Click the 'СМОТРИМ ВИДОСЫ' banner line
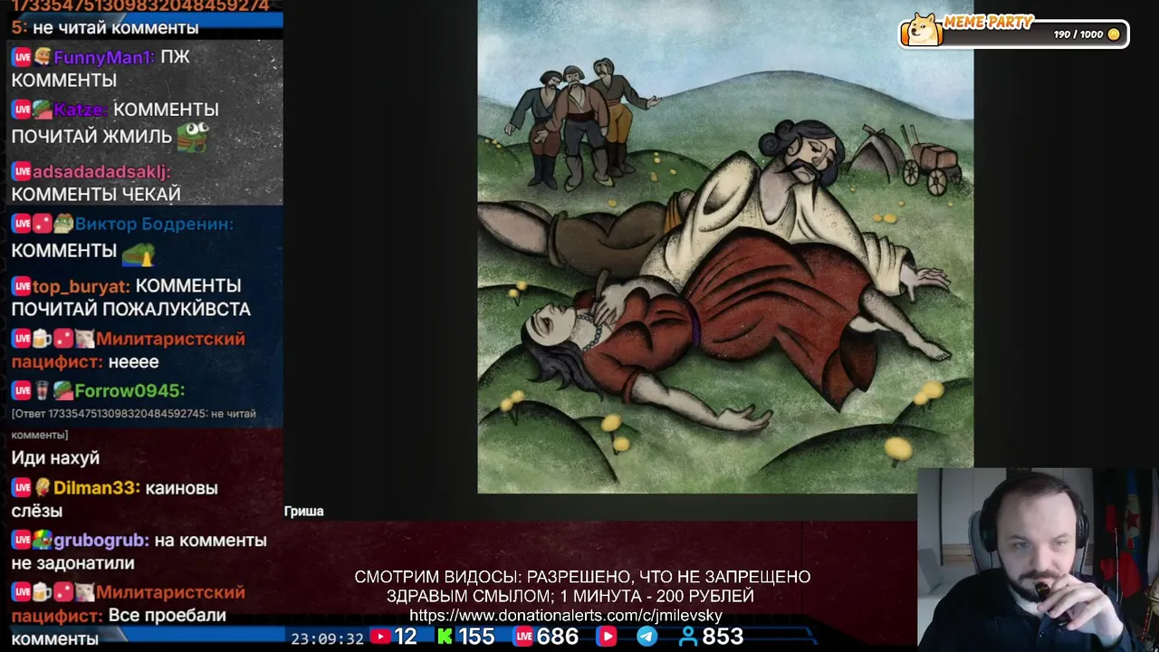The image size is (1159, 652). coord(582,577)
